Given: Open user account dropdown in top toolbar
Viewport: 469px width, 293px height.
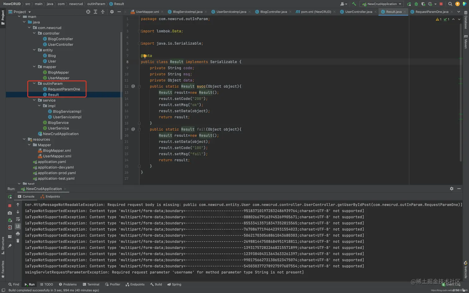Looking at the screenshot, I should (343, 4).
